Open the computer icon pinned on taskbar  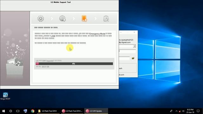pos(25,111)
